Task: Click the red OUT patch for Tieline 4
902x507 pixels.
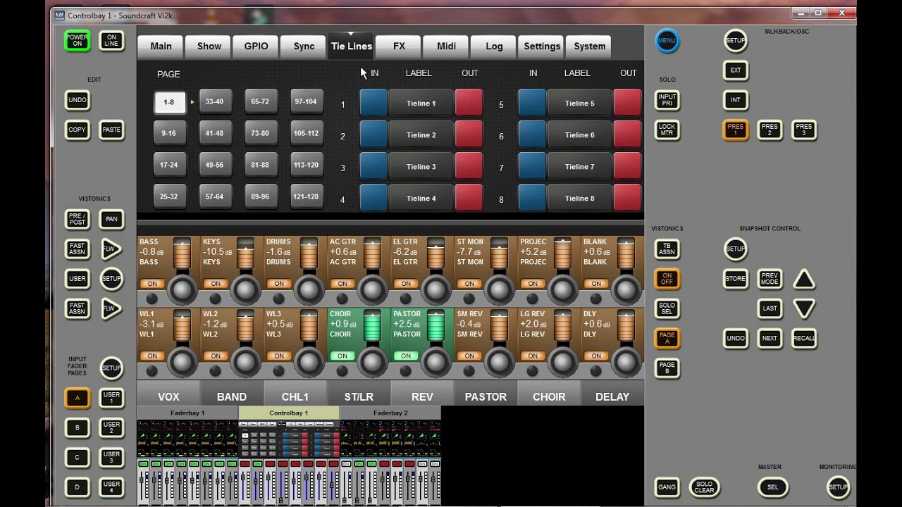Action: 469,198
